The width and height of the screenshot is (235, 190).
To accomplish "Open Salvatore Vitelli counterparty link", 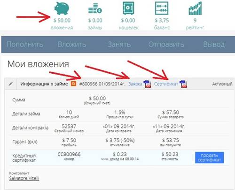I will (24, 178).
